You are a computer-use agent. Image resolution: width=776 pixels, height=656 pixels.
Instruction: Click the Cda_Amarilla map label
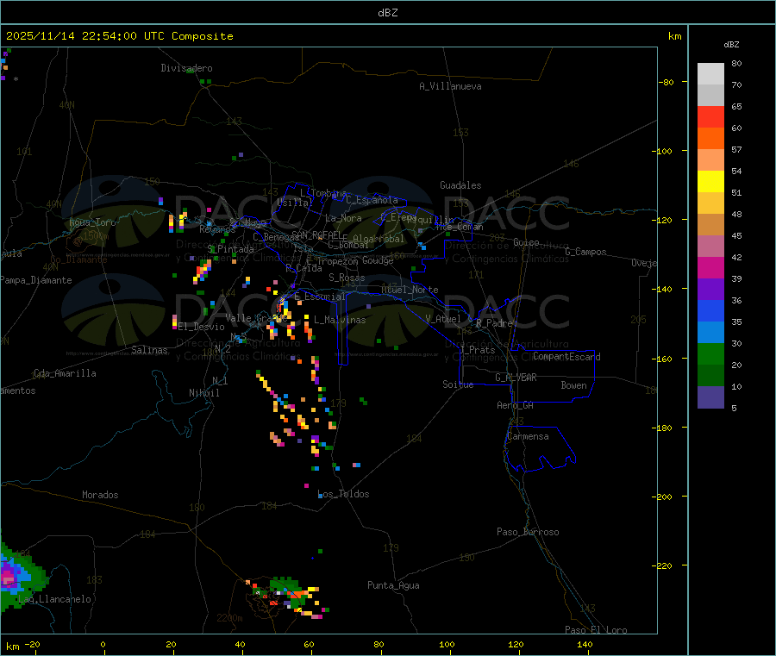(65, 373)
